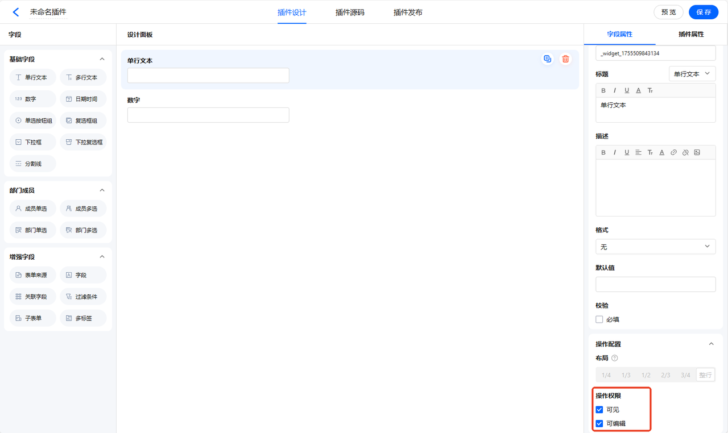Insert a link in the 描述 editor toolbar
This screenshot has height=433, width=728.
(x=673, y=152)
